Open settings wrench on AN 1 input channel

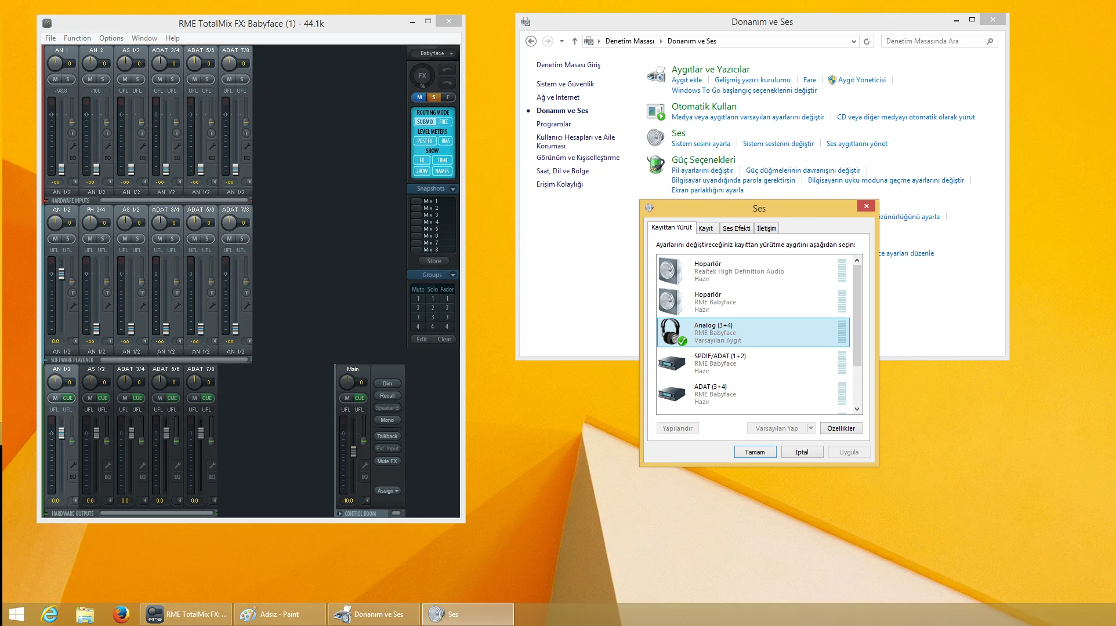tap(73, 146)
